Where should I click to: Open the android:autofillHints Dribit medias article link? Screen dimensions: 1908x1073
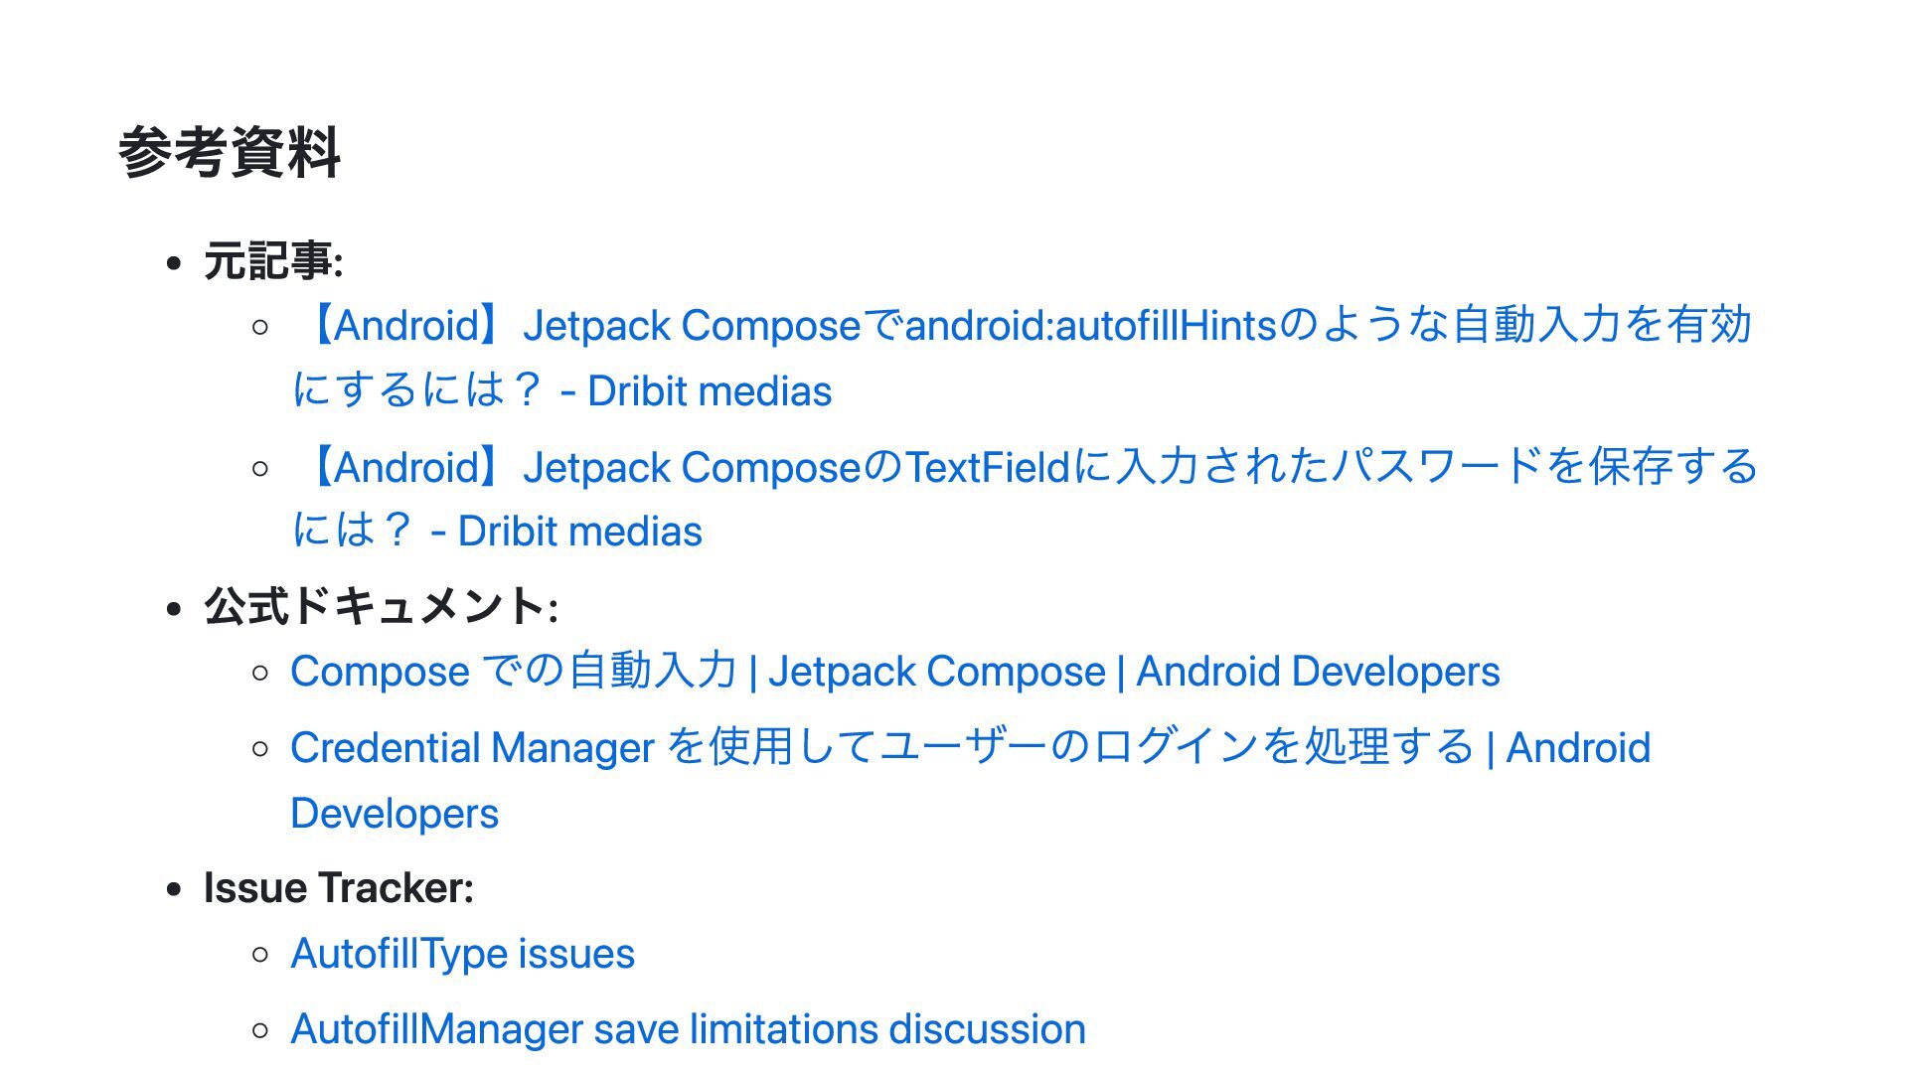tap(1024, 326)
